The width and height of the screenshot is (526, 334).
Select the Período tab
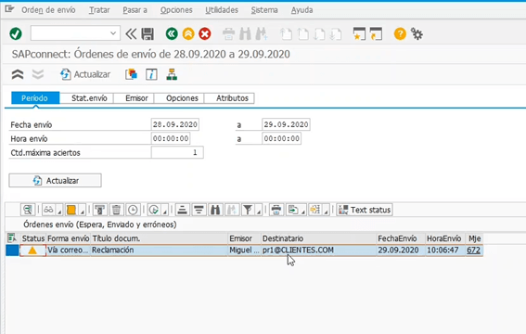tap(35, 98)
